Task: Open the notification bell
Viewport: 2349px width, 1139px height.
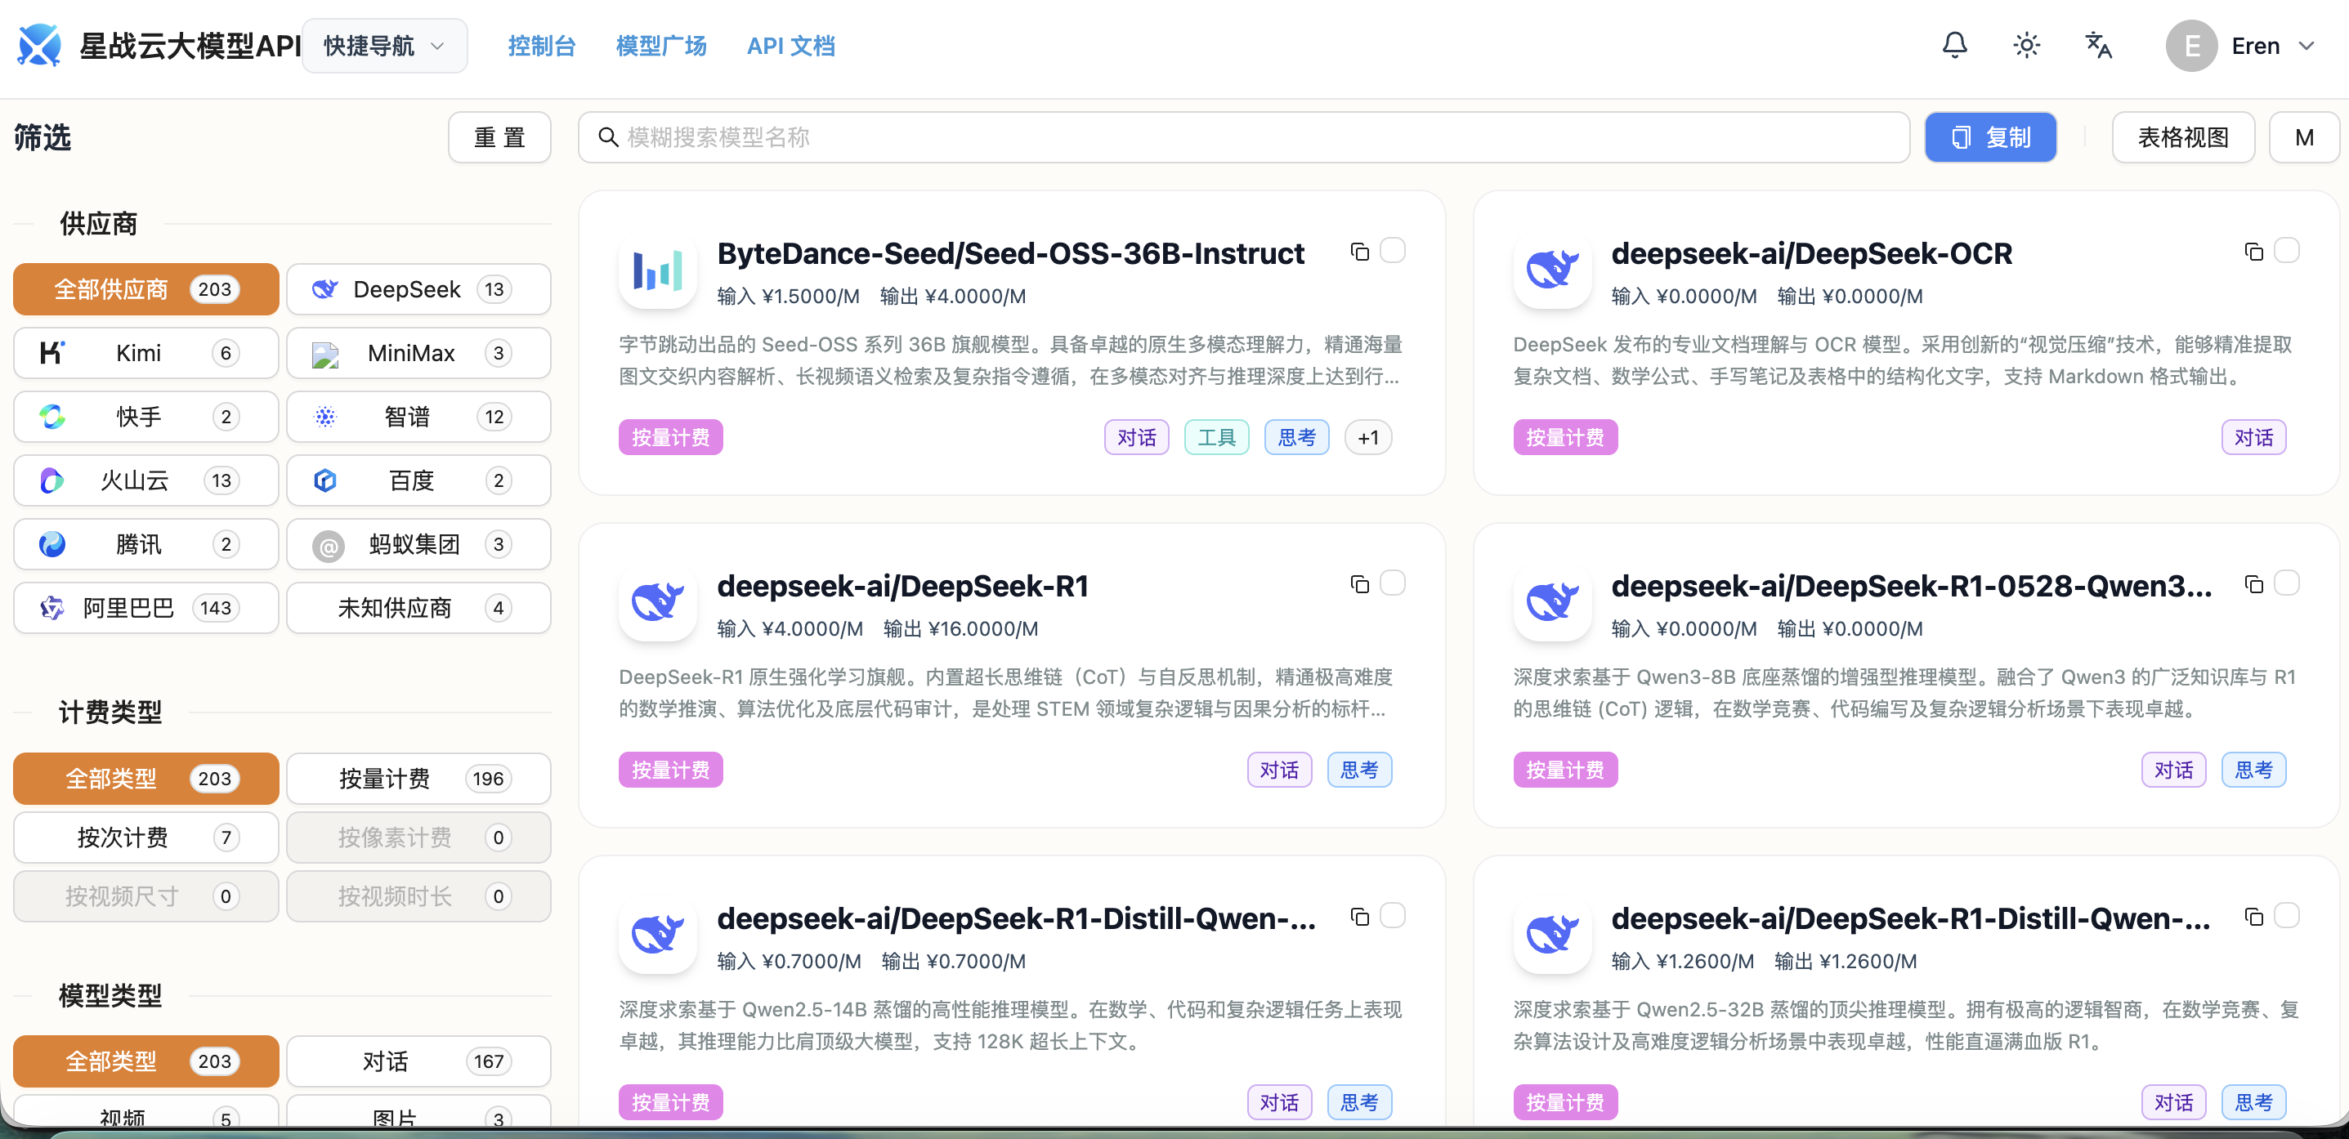Action: click(1954, 45)
